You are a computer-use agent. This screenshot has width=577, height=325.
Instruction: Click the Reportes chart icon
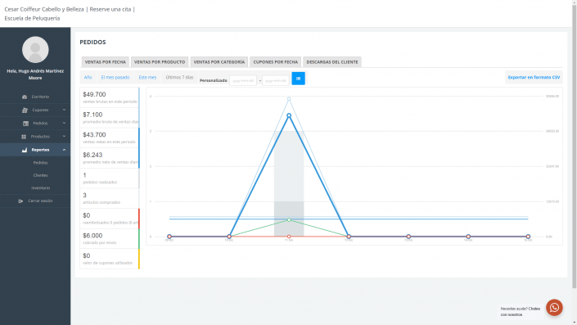tap(25, 150)
